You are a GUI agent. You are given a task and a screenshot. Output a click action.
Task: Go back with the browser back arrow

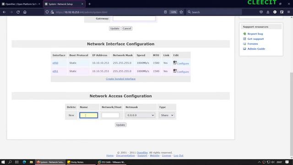click(4, 12)
